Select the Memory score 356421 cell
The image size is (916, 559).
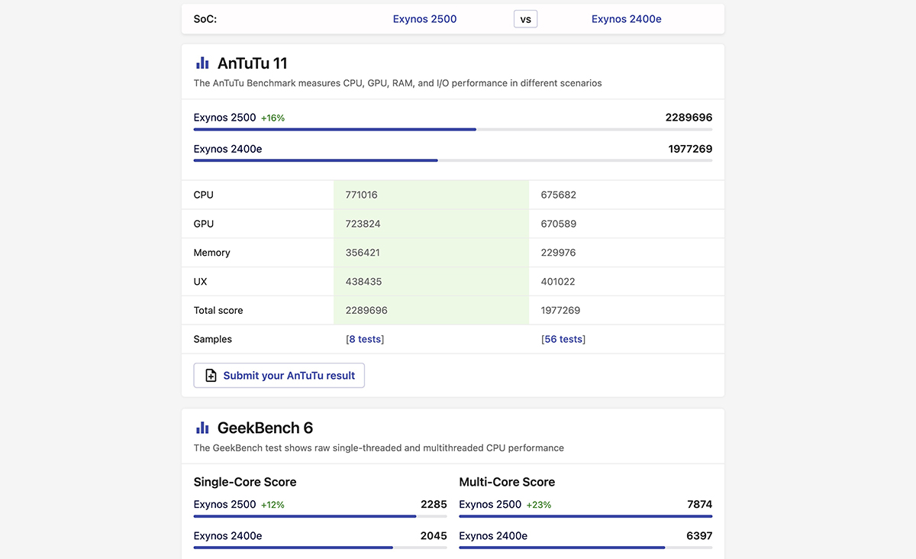click(431, 253)
